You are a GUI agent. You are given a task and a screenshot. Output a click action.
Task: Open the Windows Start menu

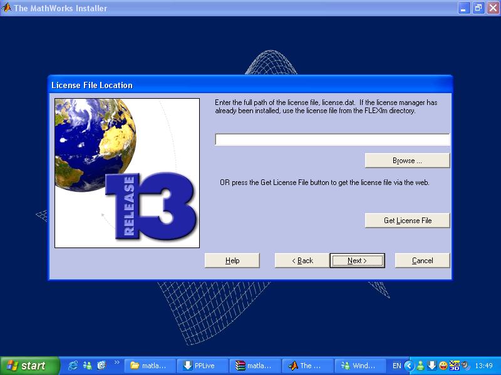point(29,366)
